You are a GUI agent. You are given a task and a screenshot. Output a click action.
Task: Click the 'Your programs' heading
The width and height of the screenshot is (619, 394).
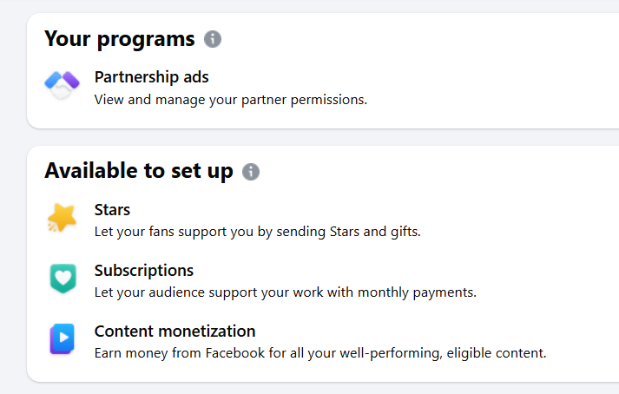[x=119, y=39]
